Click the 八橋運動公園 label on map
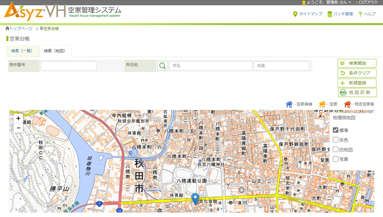This screenshot has height=217, width=383. tap(191, 181)
